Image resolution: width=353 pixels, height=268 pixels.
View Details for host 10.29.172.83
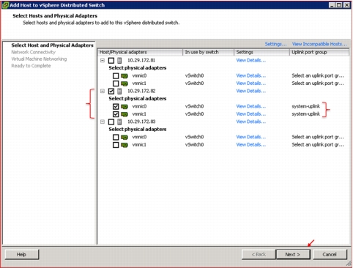coord(251,122)
